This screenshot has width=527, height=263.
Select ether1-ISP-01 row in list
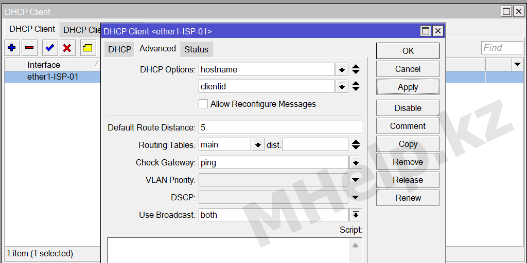(52, 77)
